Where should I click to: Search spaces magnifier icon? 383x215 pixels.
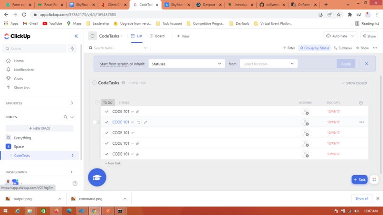[x=66, y=117]
